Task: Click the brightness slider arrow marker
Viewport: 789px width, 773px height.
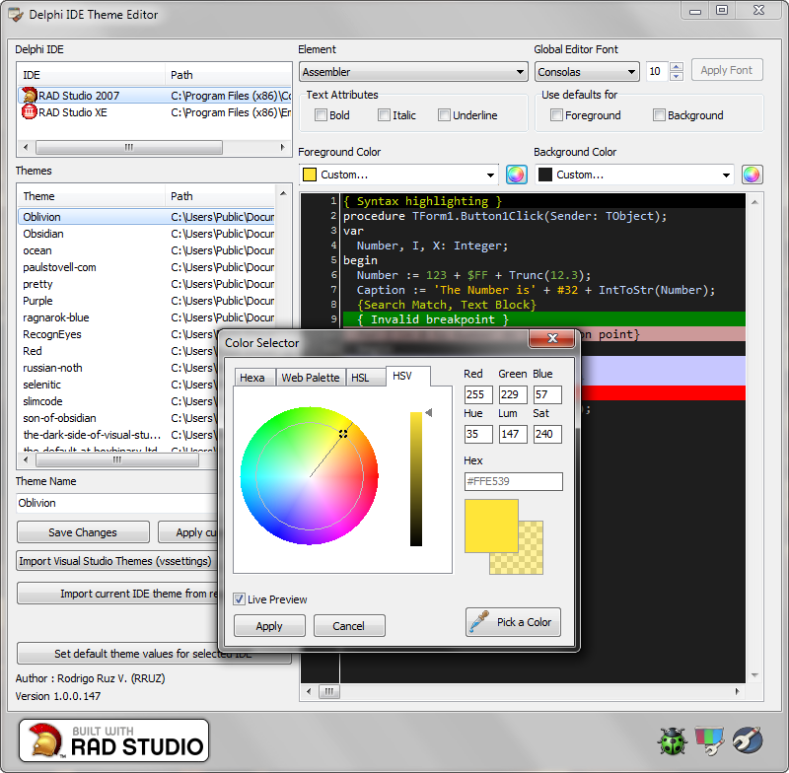Action: point(428,413)
